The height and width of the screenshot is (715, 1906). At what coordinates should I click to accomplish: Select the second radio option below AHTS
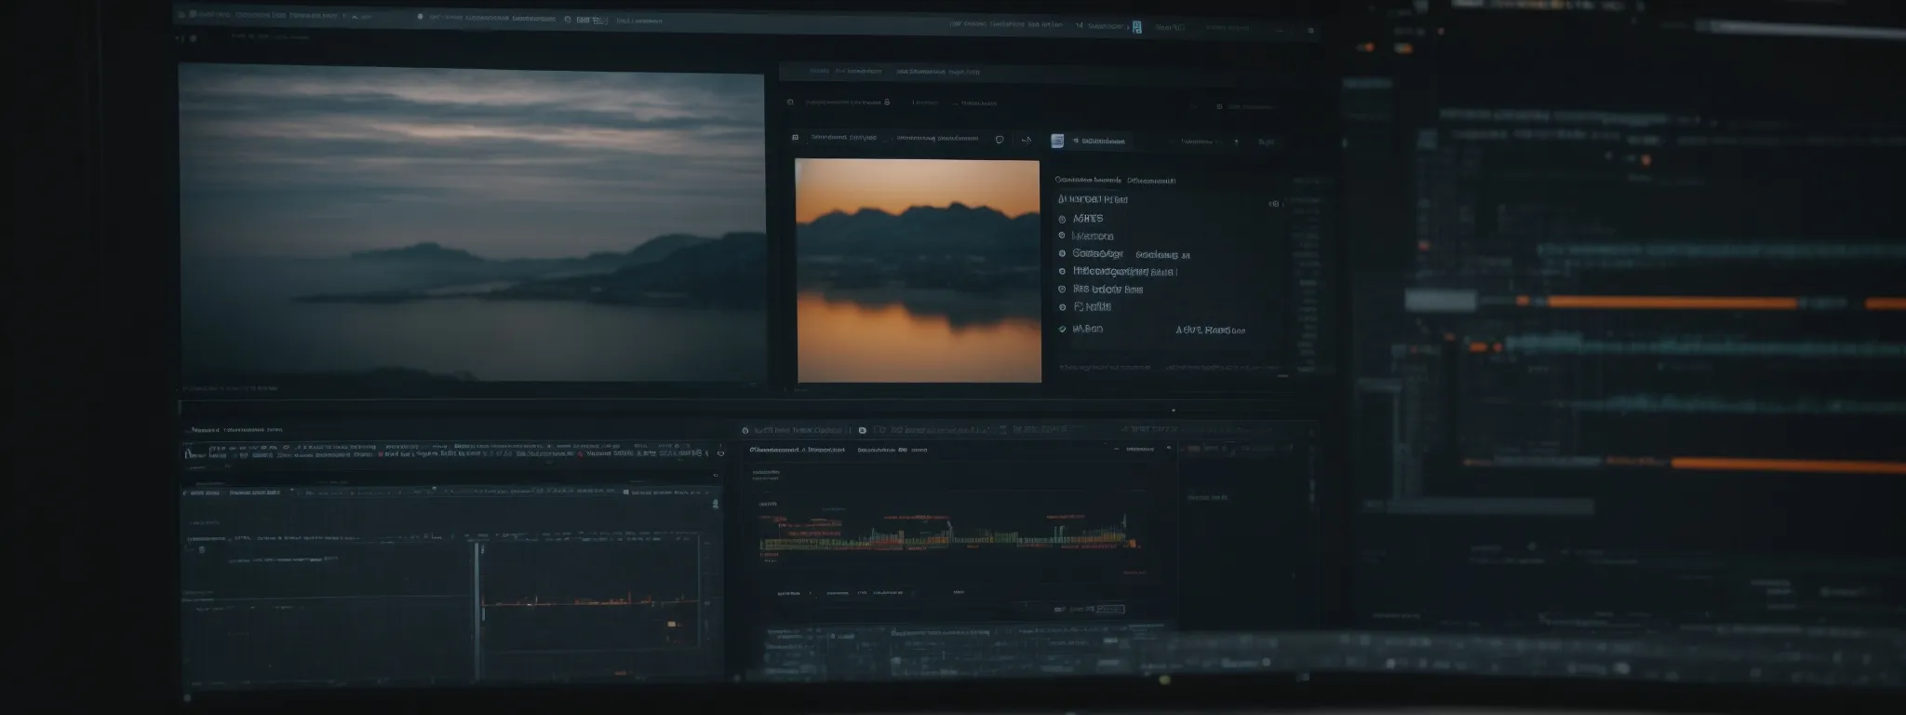pyautogui.click(x=1062, y=253)
